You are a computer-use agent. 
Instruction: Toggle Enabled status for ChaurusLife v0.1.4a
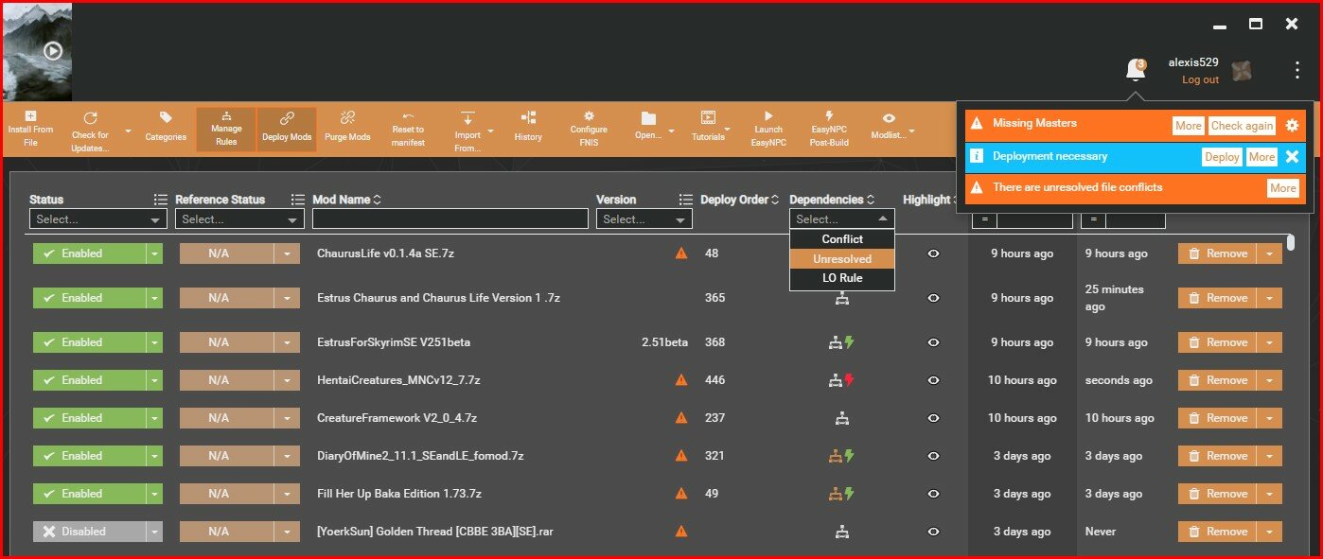click(x=89, y=253)
